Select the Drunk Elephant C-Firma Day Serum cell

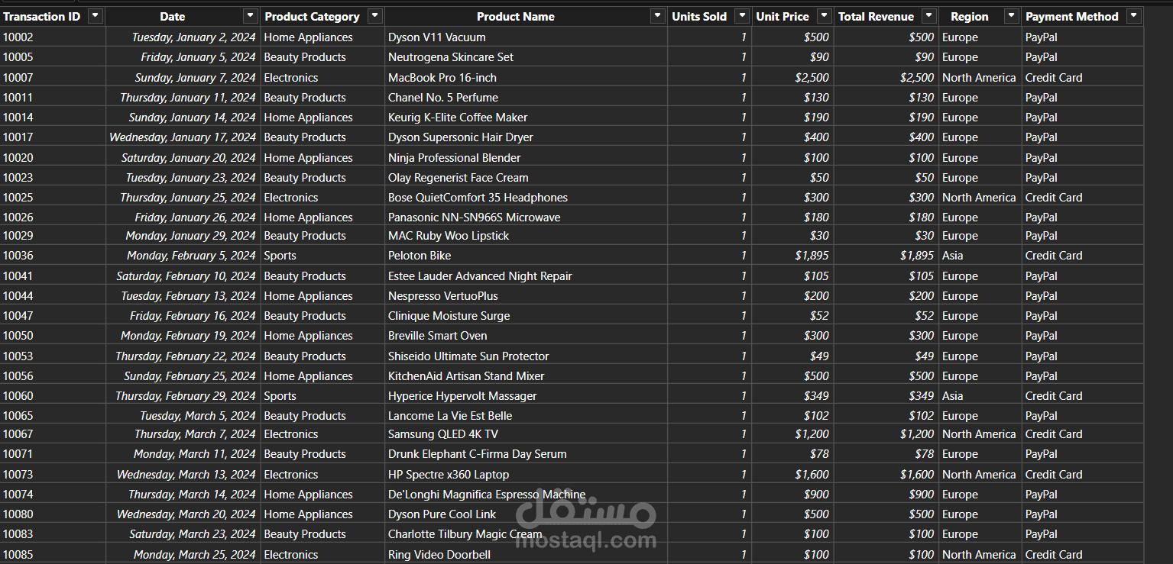[526, 454]
